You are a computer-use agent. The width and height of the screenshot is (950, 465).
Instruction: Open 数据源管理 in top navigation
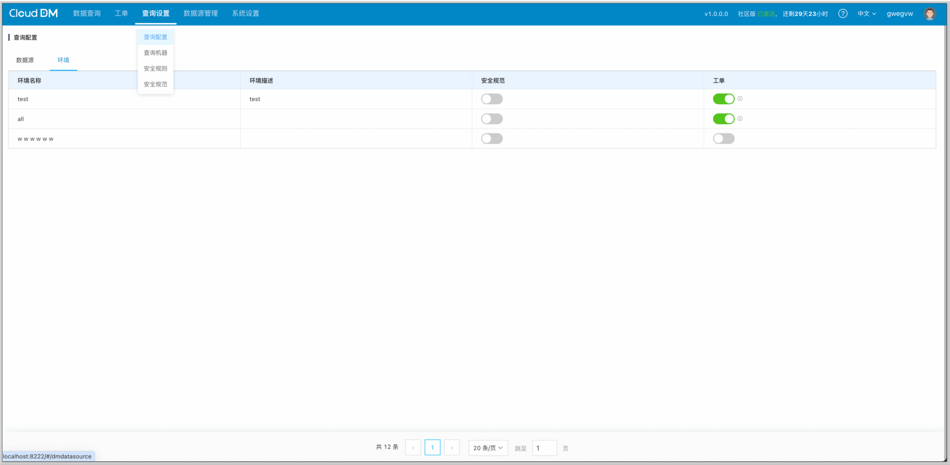[201, 13]
